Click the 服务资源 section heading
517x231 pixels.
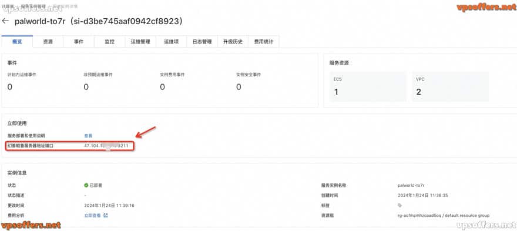pos(339,63)
